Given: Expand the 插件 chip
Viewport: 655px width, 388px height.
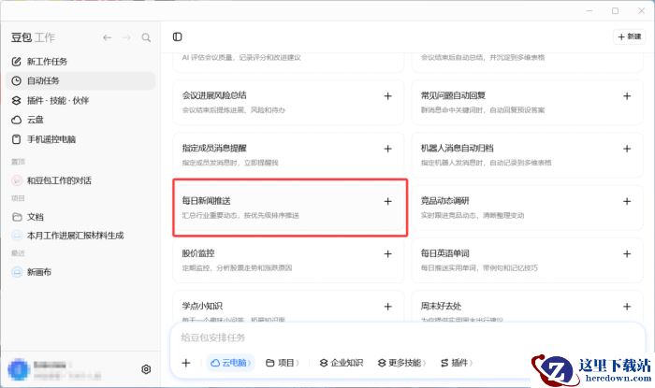Looking at the screenshot, I should click(457, 363).
